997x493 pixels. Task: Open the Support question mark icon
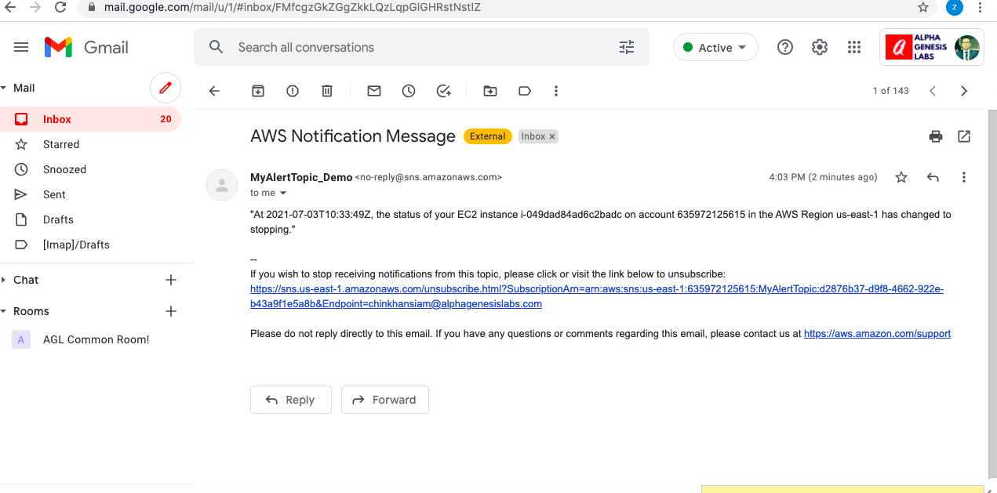[785, 47]
